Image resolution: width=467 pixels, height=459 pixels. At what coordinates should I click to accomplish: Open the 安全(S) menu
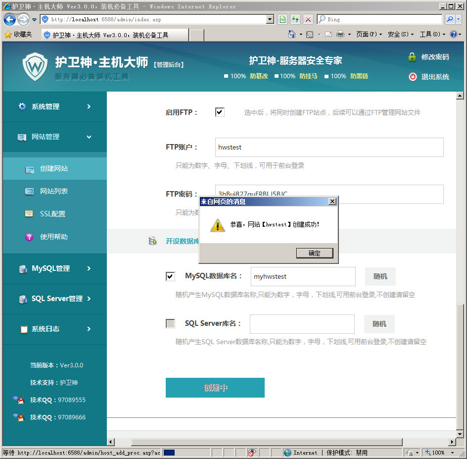coord(401,35)
